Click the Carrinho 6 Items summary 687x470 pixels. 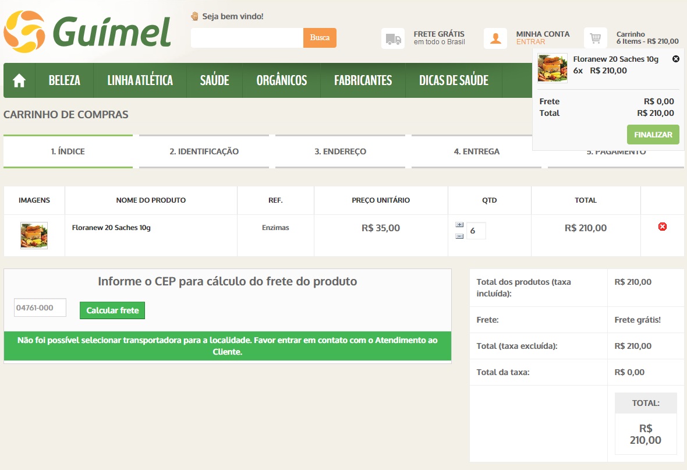647,38
